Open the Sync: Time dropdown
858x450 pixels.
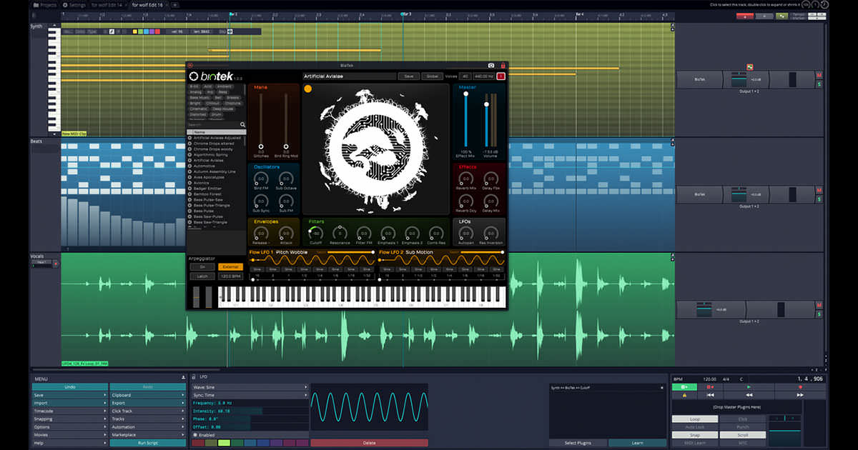click(x=250, y=395)
